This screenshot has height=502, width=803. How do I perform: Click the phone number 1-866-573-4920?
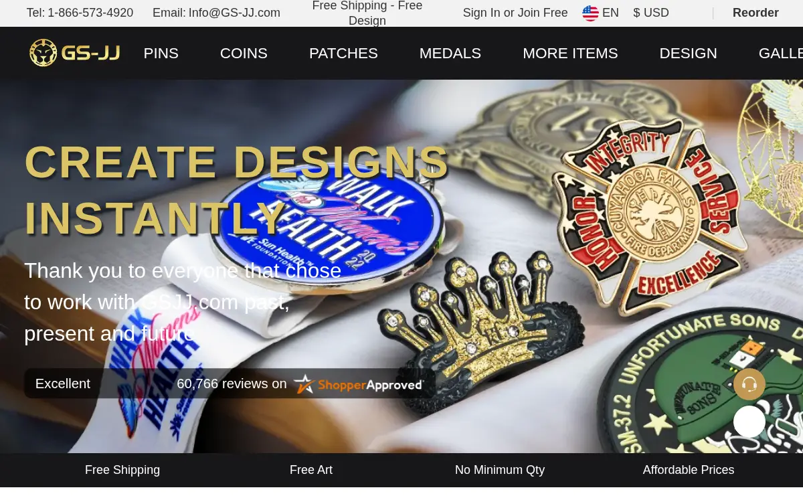(x=90, y=13)
